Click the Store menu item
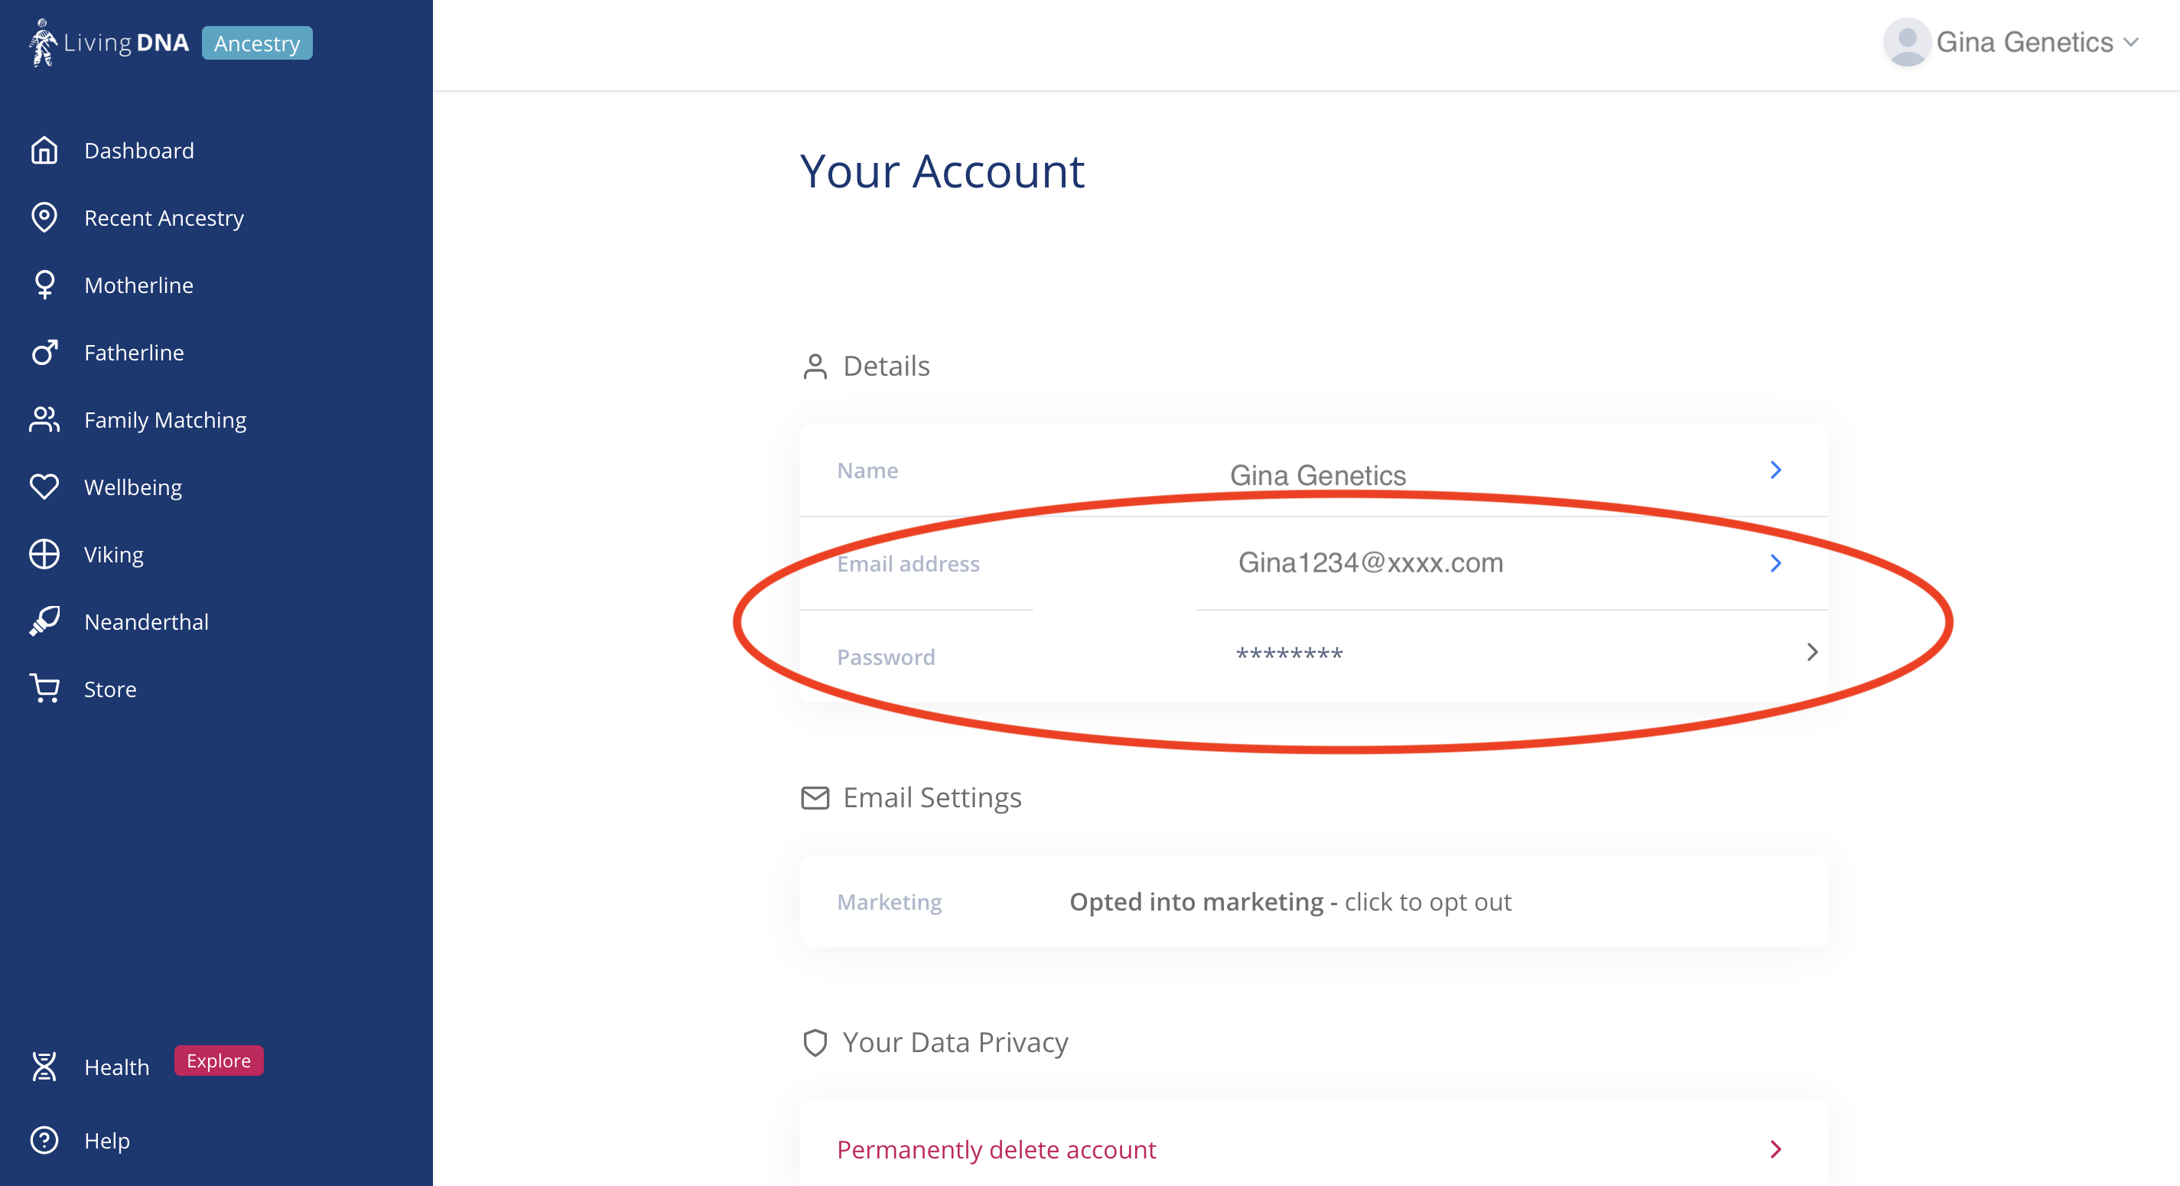Viewport: 2180px width, 1186px height. point(108,689)
